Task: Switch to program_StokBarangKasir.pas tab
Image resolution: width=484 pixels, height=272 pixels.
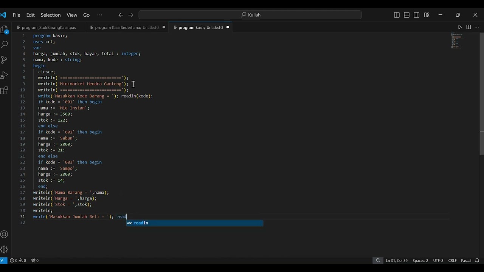Action: tap(48, 27)
